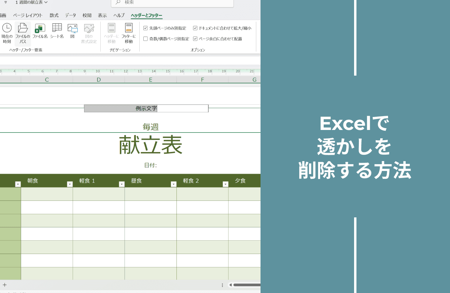
Task: Select ヘッダーに移動 navigation icon
Action: click(111, 33)
